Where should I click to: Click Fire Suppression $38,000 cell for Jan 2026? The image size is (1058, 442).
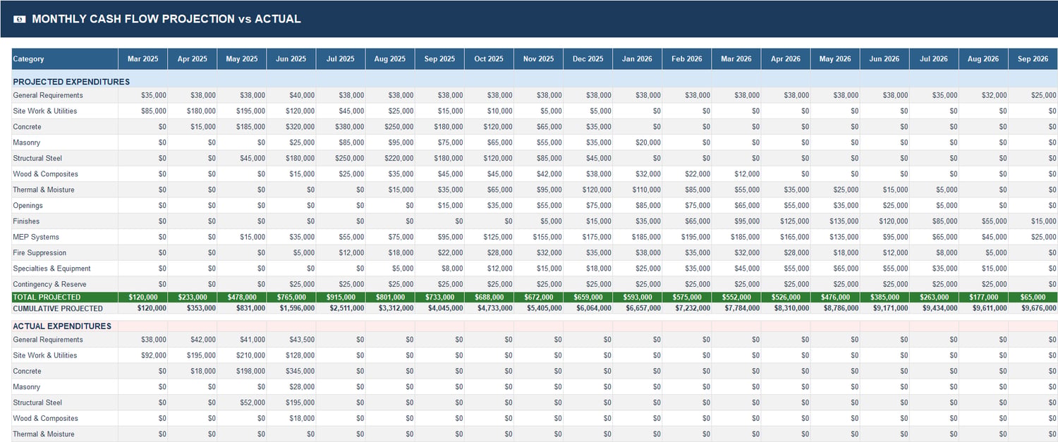click(637, 252)
